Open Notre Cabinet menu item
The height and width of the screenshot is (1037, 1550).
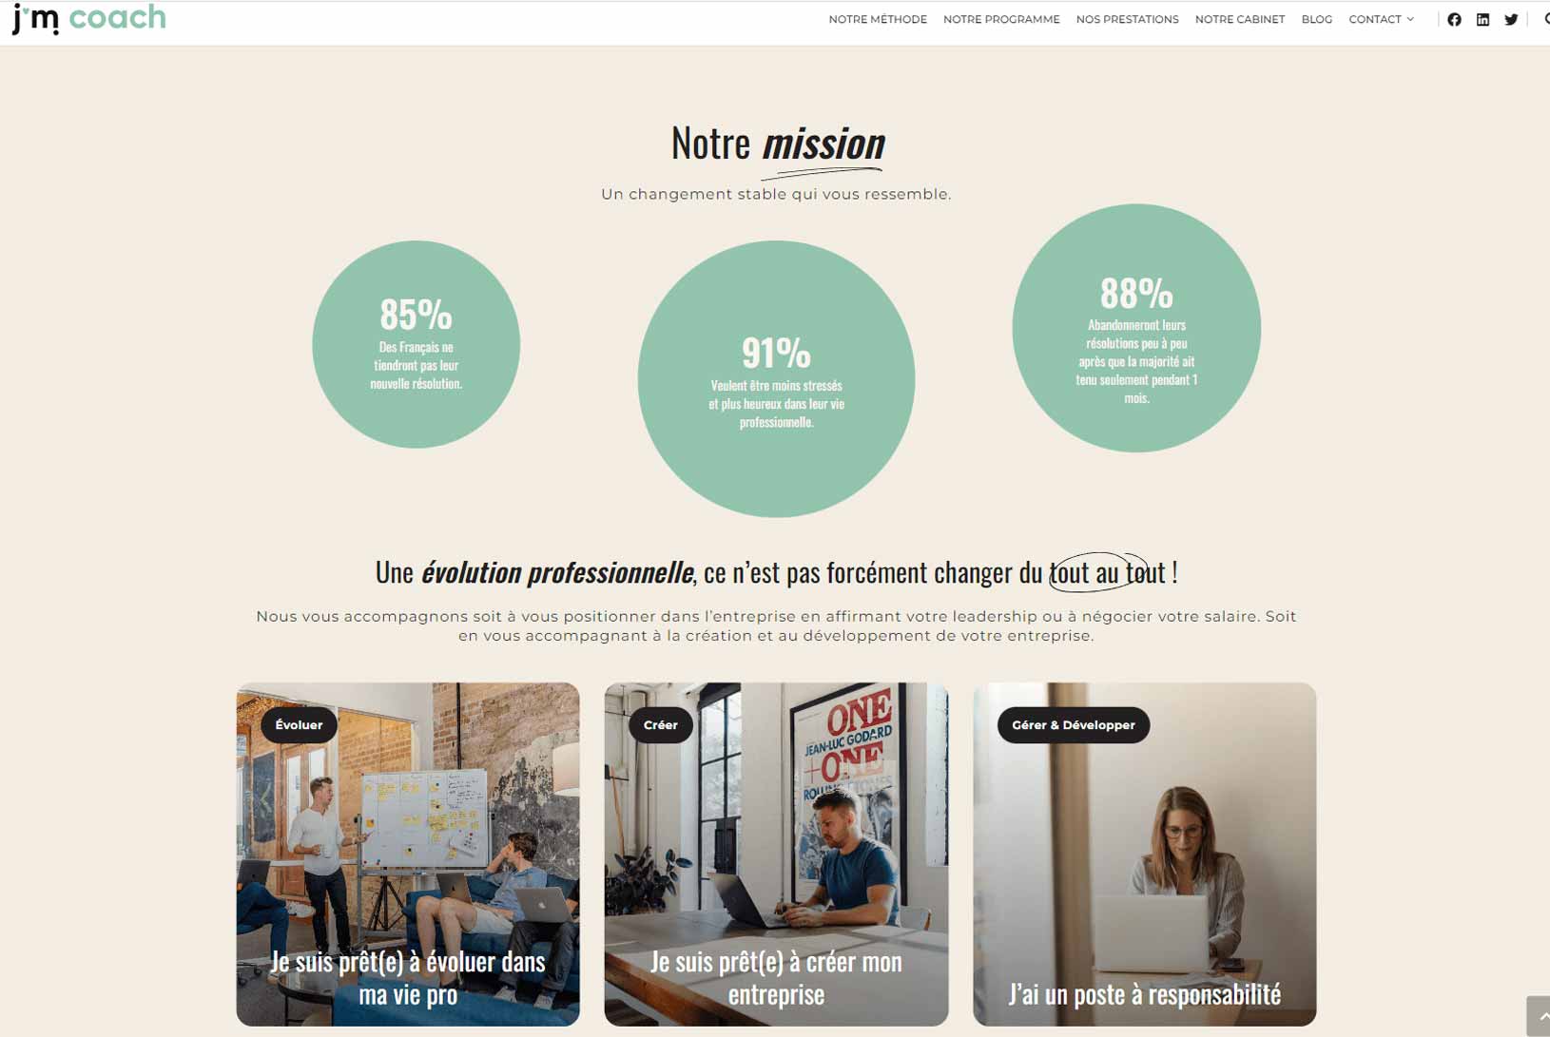[1240, 19]
